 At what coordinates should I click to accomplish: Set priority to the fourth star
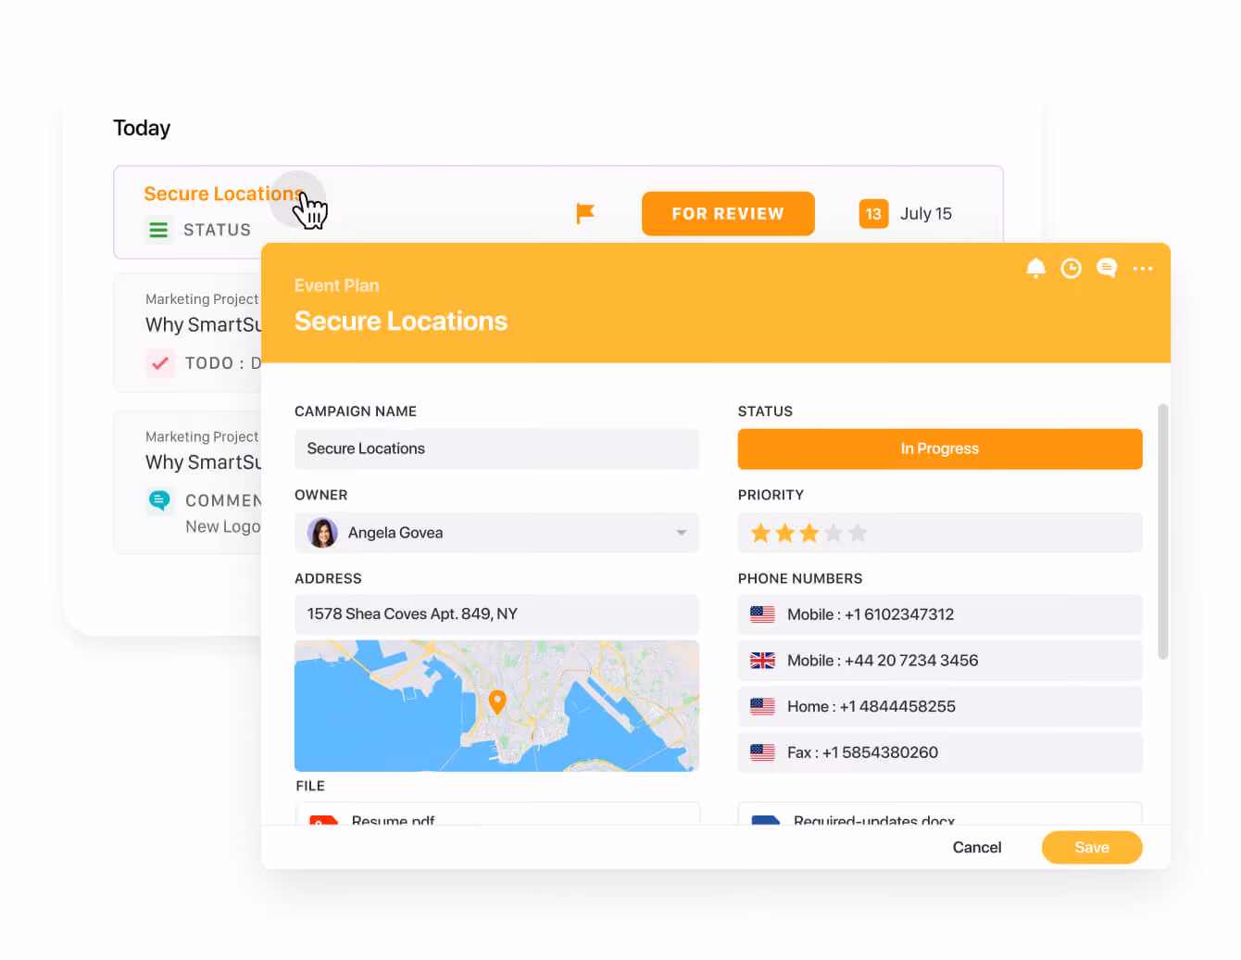834,533
